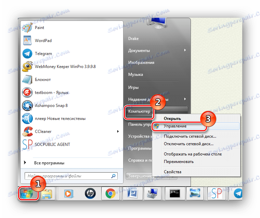Open SOCPUBLIC AGENT icon in Start menu
This screenshot has width=260, height=218.
(x=27, y=145)
